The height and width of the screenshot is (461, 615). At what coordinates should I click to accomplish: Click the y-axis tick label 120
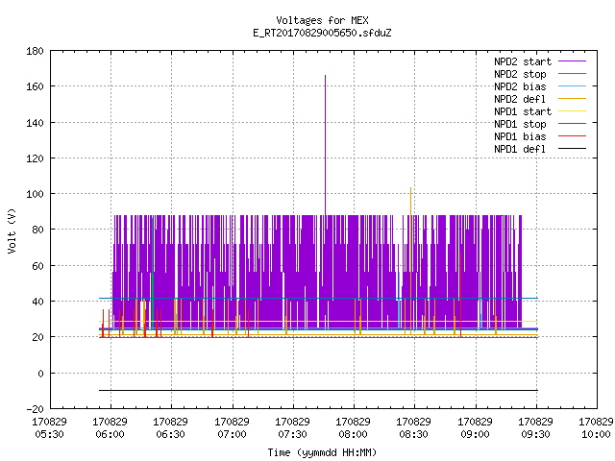coord(35,158)
